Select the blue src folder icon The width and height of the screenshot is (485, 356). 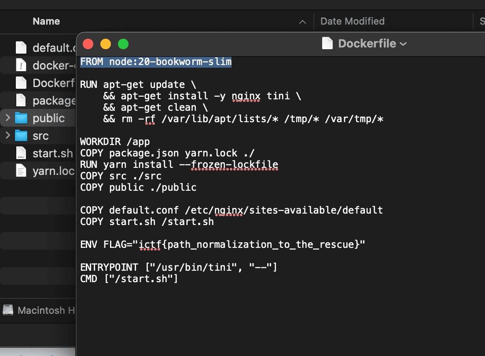coord(21,136)
